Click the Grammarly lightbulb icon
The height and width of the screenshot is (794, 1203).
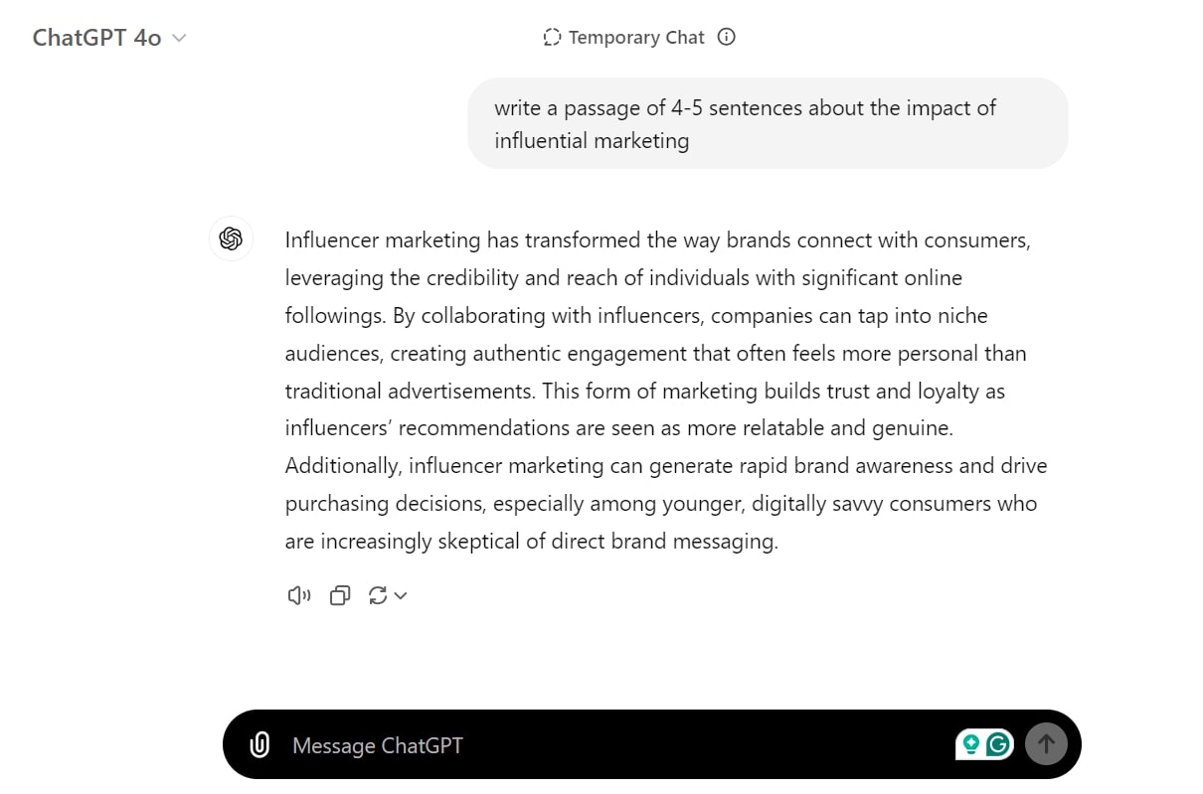pyautogui.click(x=971, y=744)
